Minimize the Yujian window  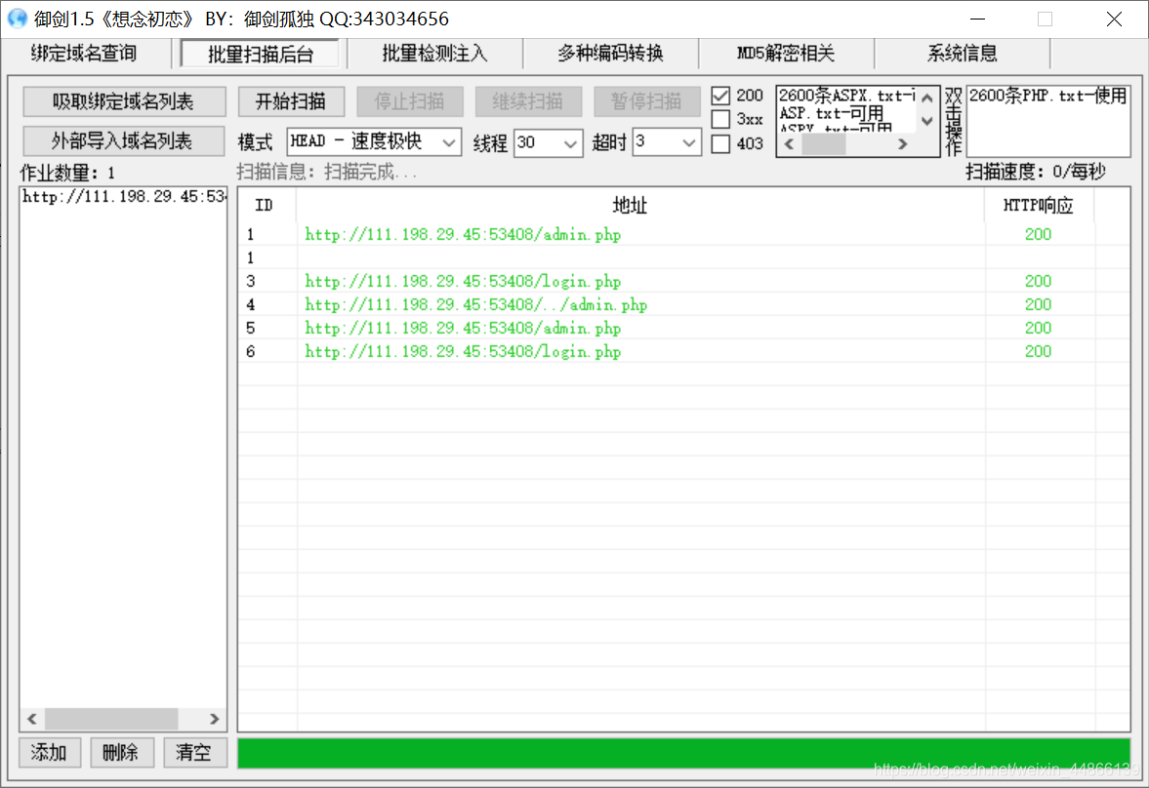[977, 20]
